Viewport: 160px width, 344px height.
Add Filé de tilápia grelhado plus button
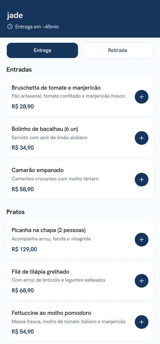141,281
